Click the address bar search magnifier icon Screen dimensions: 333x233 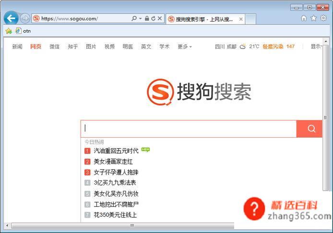pos(134,19)
